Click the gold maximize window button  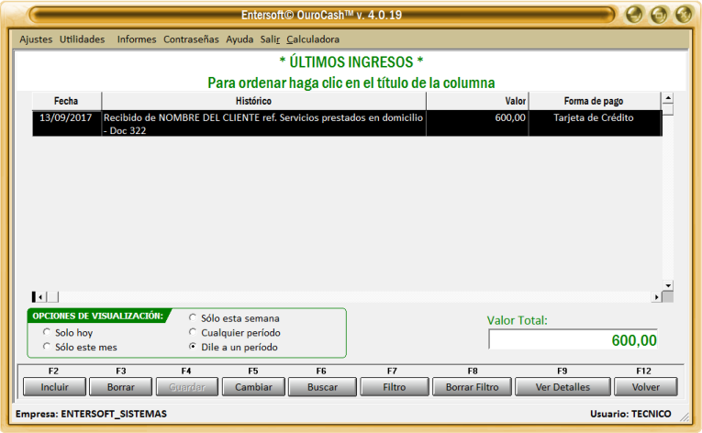click(658, 15)
